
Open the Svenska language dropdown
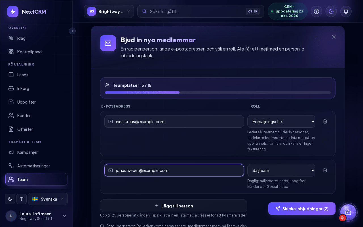coord(48,199)
